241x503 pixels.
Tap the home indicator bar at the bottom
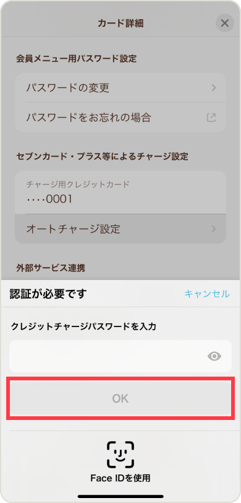pyautogui.click(x=120, y=496)
